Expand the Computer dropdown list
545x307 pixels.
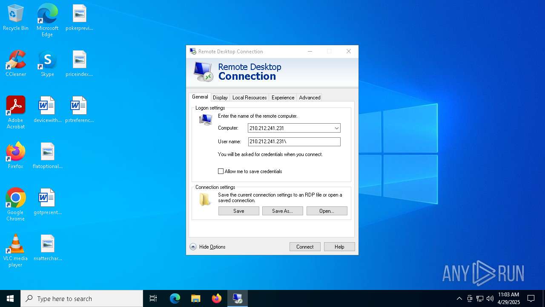336,128
